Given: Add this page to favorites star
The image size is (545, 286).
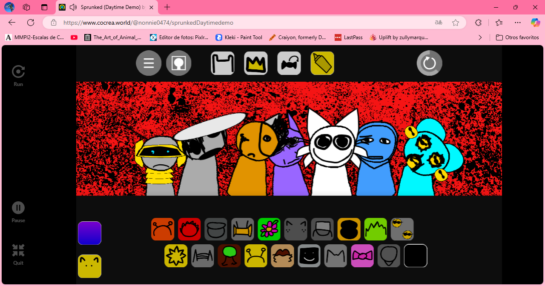Looking at the screenshot, I should (x=456, y=23).
